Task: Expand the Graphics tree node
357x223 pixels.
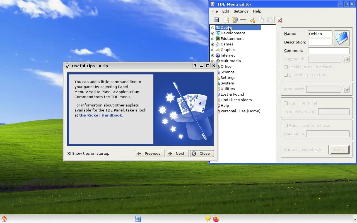Action: pos(213,50)
